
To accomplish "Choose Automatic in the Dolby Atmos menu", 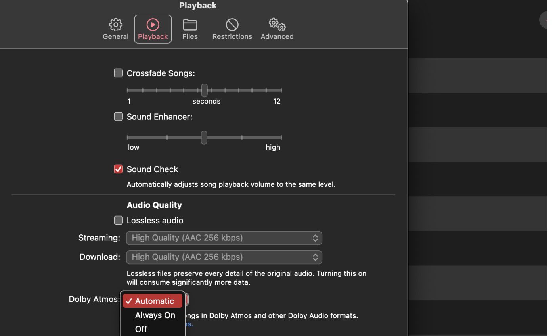I will [153, 301].
